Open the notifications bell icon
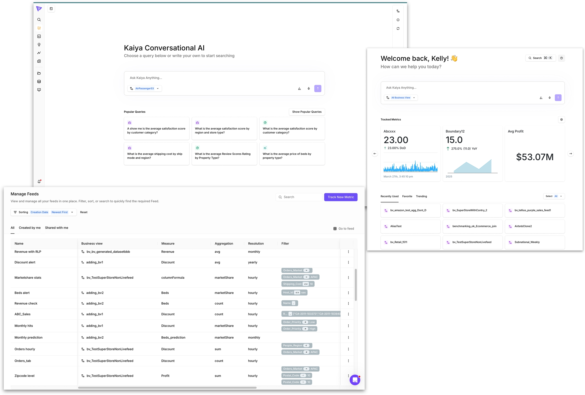Viewport: 585px width, 395px height. tap(39, 182)
